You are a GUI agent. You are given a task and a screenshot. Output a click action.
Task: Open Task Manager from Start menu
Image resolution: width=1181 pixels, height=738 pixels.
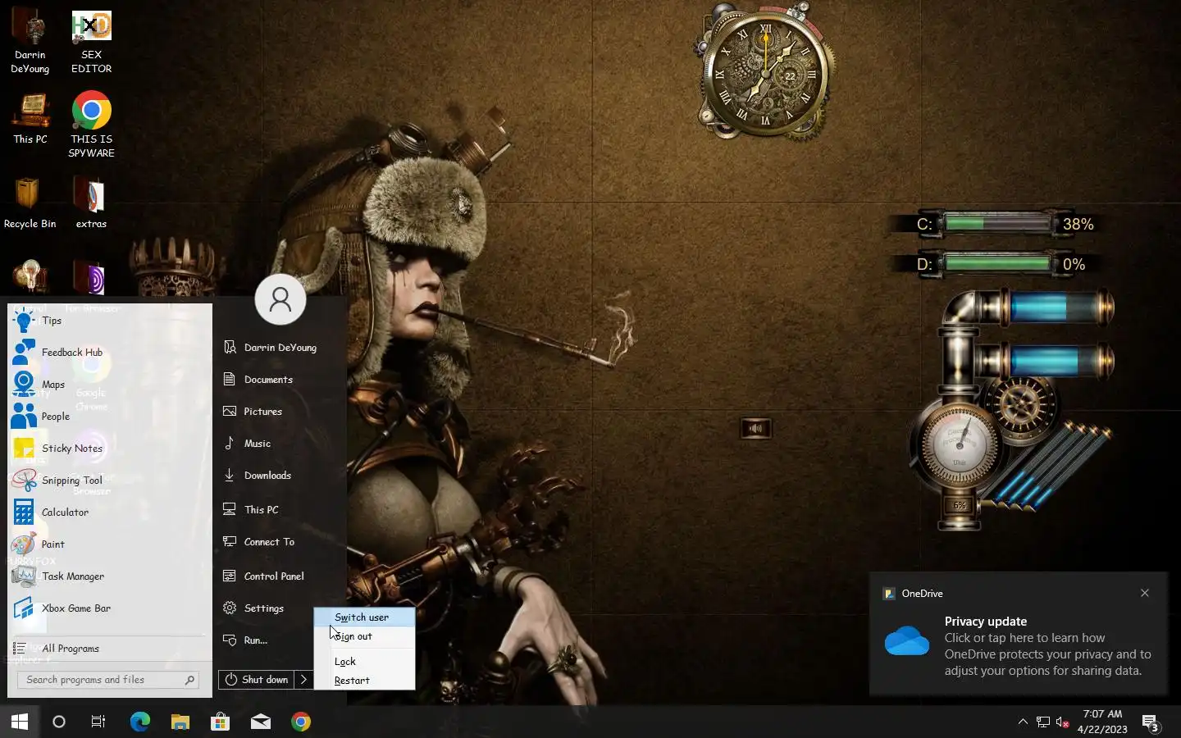coord(109,576)
